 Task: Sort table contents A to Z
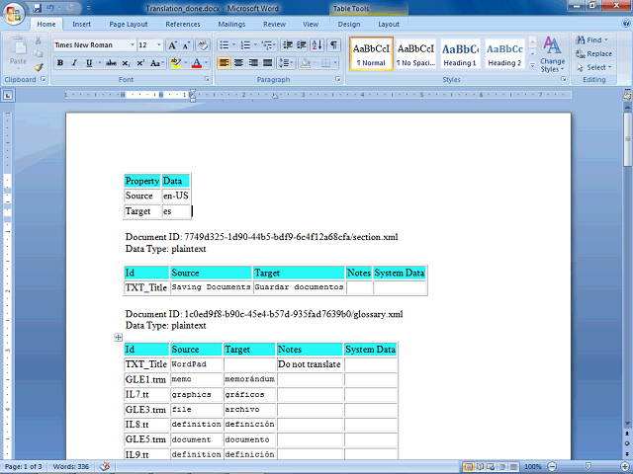(317, 45)
